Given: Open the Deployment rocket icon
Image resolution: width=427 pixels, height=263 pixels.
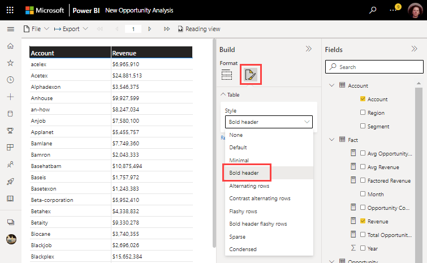Looking at the screenshot, I should [x=10, y=182].
